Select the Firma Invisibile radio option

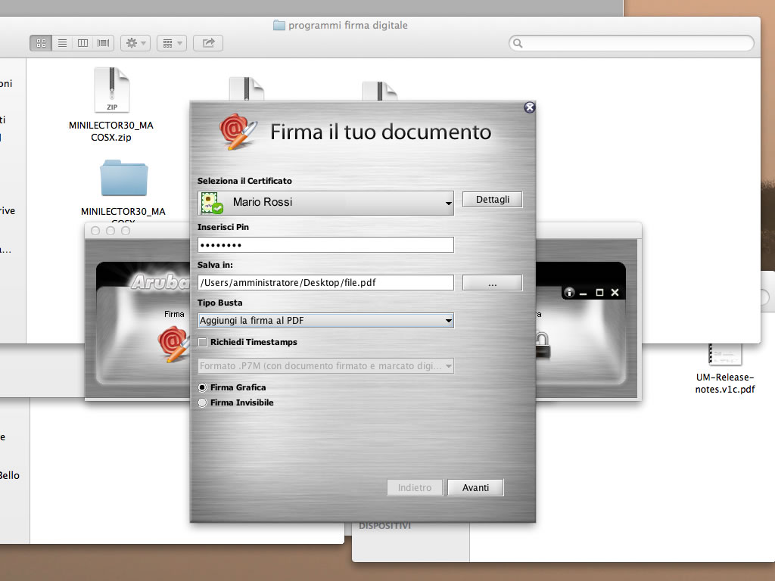coord(202,403)
